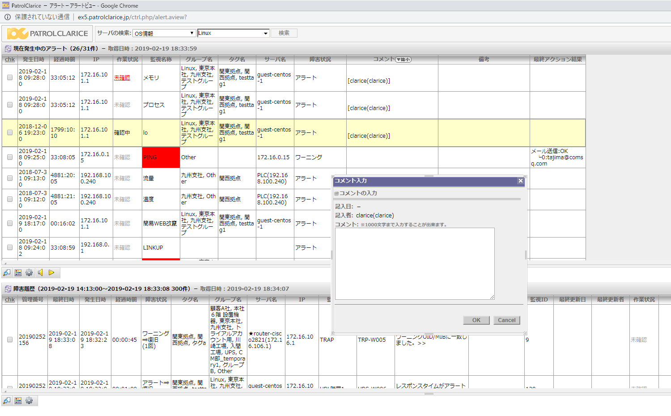671x416 pixels.
Task: Click chk link in failure history header
Action: tap(10, 300)
